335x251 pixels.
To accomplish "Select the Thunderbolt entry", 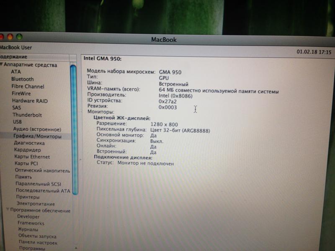I will point(27,115).
